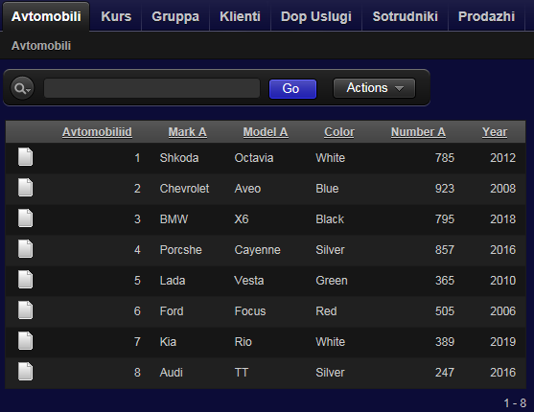This screenshot has height=412, width=534.
Task: Open edit icon for Audi TT row
Action: click(26, 372)
